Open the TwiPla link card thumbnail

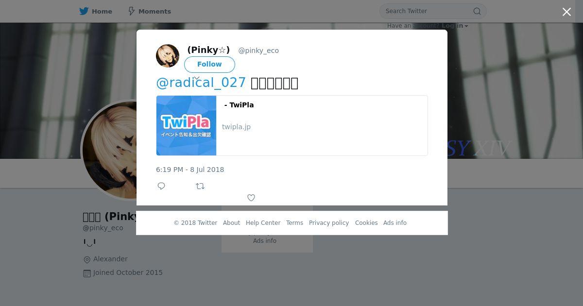tap(186, 125)
